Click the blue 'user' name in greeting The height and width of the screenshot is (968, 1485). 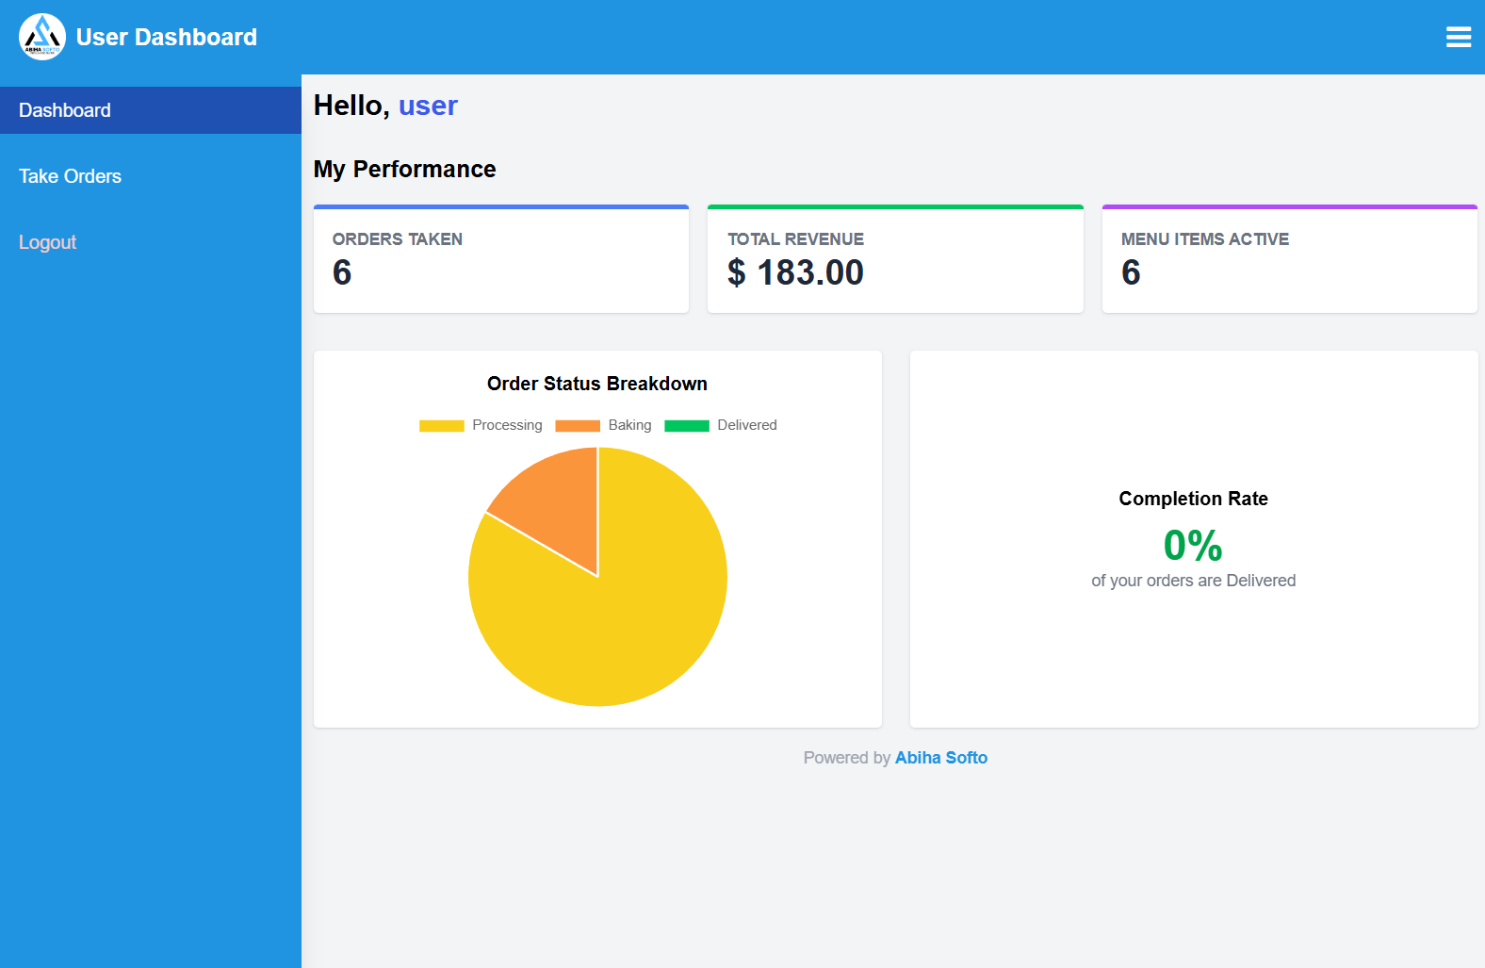[428, 106]
